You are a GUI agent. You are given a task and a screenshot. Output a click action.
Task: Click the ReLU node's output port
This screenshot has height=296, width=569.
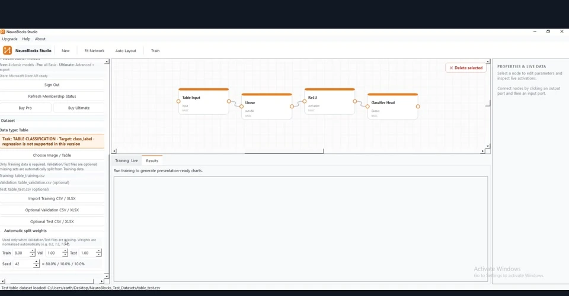(x=355, y=101)
